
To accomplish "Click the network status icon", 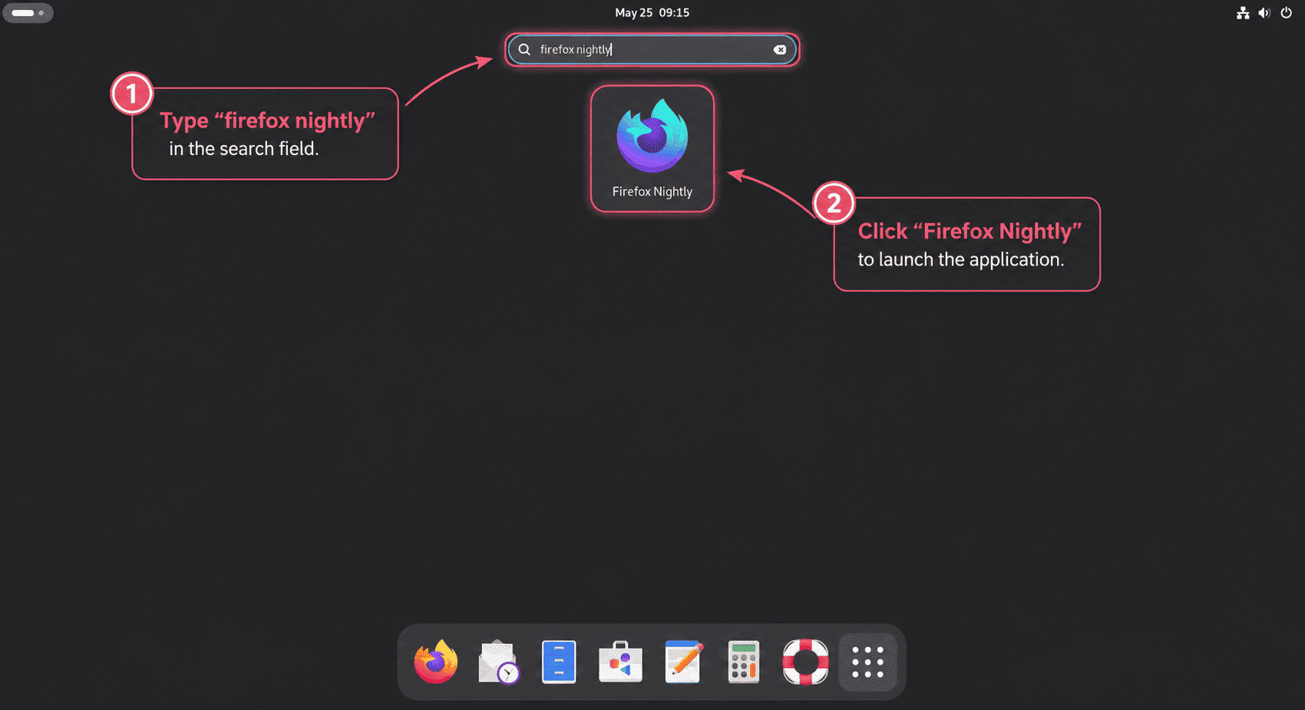I will 1243,12.
